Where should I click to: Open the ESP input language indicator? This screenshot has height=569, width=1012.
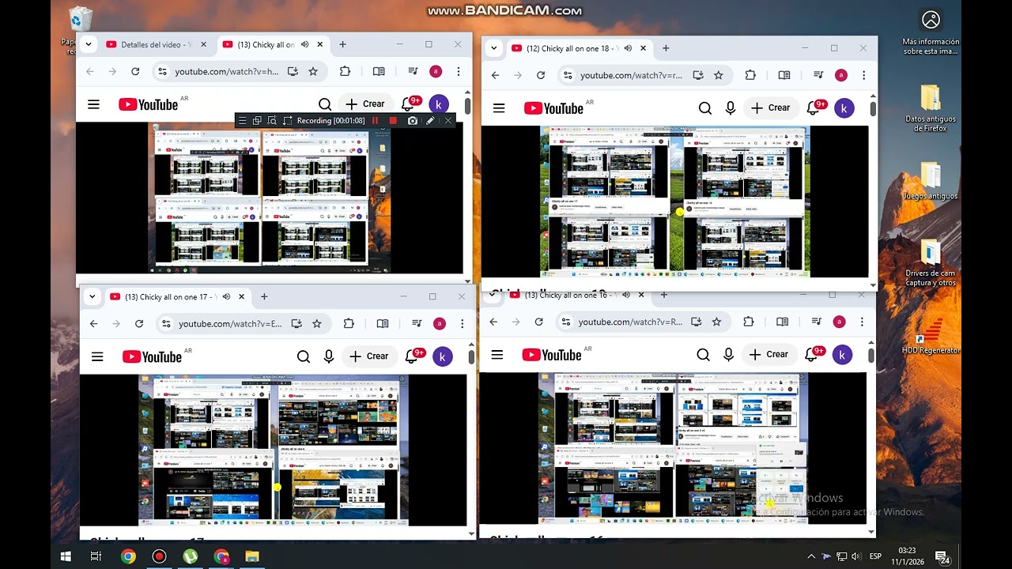point(876,556)
